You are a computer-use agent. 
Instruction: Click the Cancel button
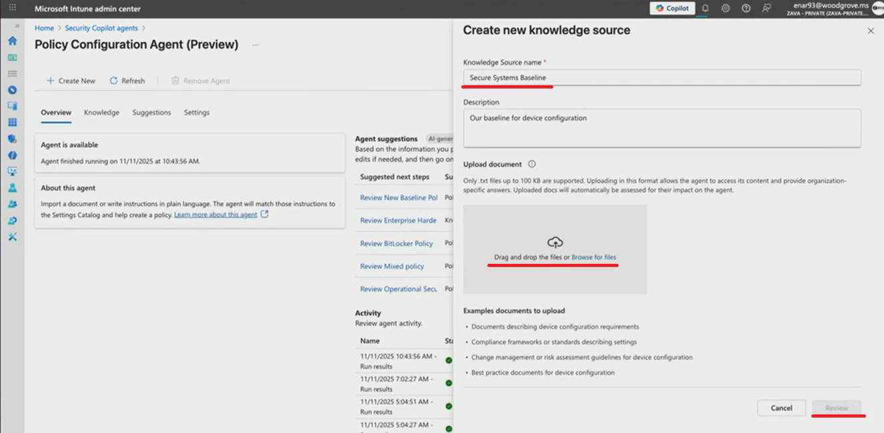pyautogui.click(x=781, y=408)
